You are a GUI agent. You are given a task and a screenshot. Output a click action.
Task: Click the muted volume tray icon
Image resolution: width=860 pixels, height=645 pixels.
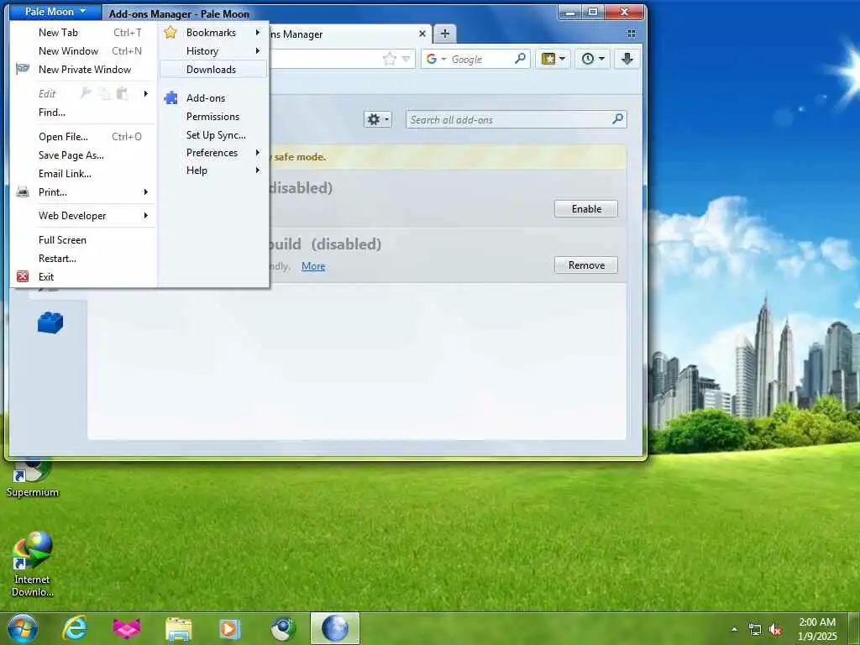coord(775,630)
